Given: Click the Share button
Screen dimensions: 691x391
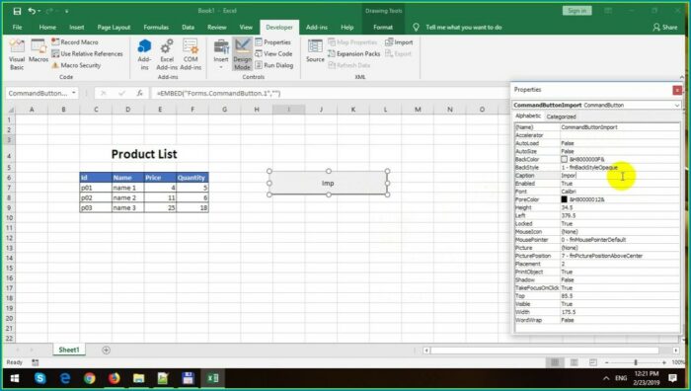Looking at the screenshot, I should point(665,28).
